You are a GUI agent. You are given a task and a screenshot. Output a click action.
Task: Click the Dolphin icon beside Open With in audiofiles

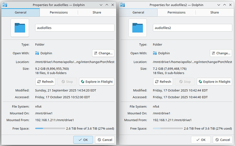37,53
